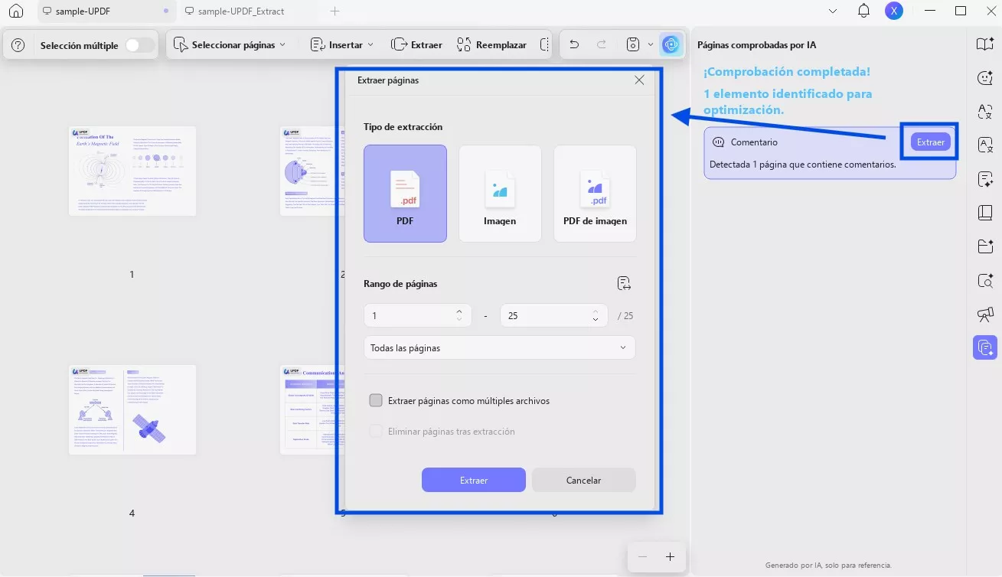Screen dimensions: 1002x577
Task: Increase the end page number with up arrow
Action: (595, 311)
